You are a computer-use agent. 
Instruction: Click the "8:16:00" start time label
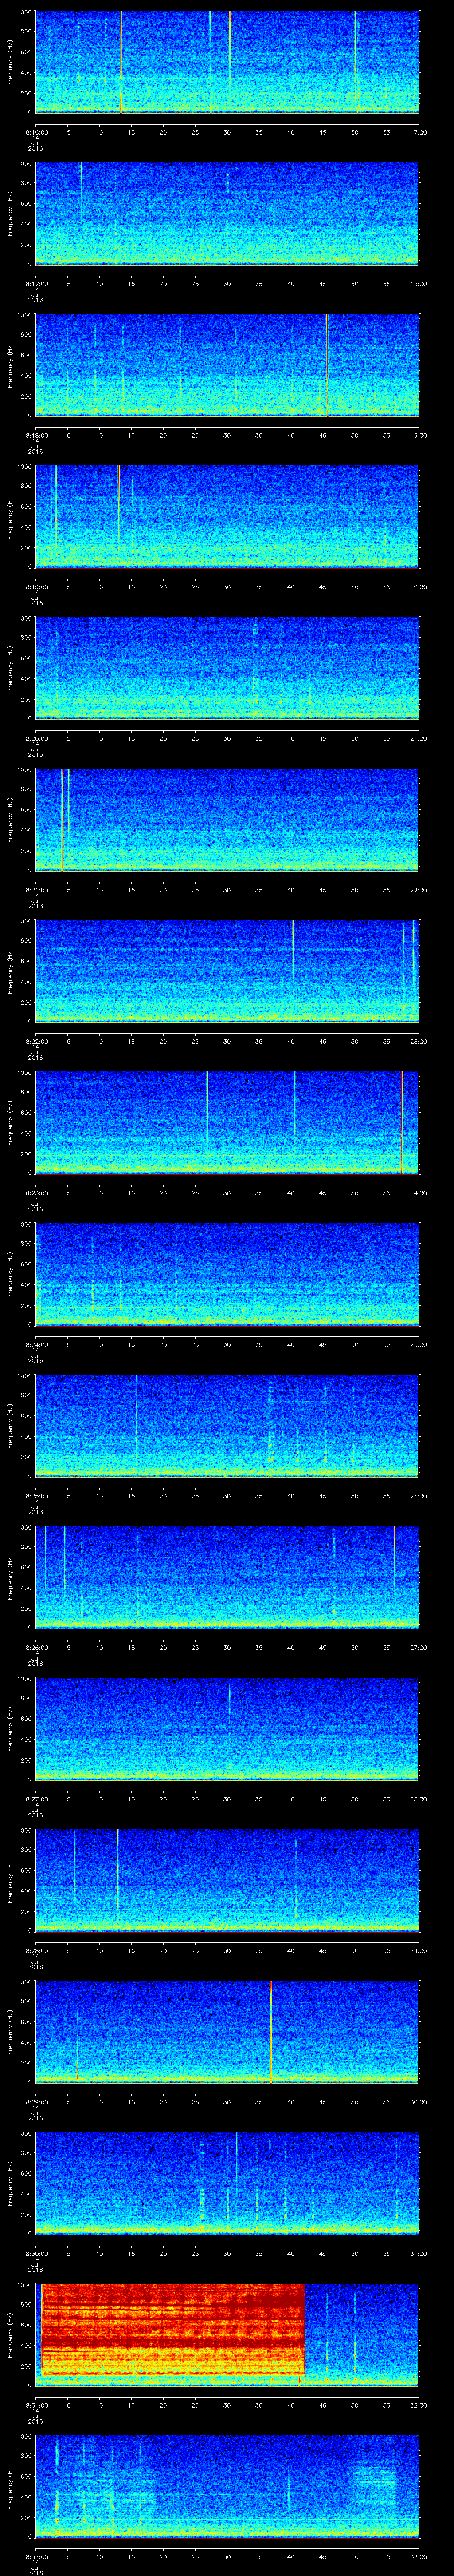37,132
